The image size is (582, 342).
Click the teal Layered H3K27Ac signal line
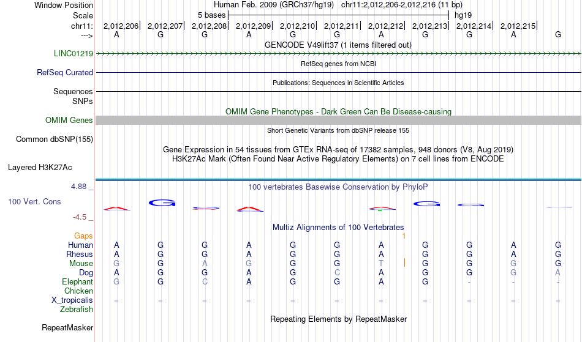pos(339,180)
